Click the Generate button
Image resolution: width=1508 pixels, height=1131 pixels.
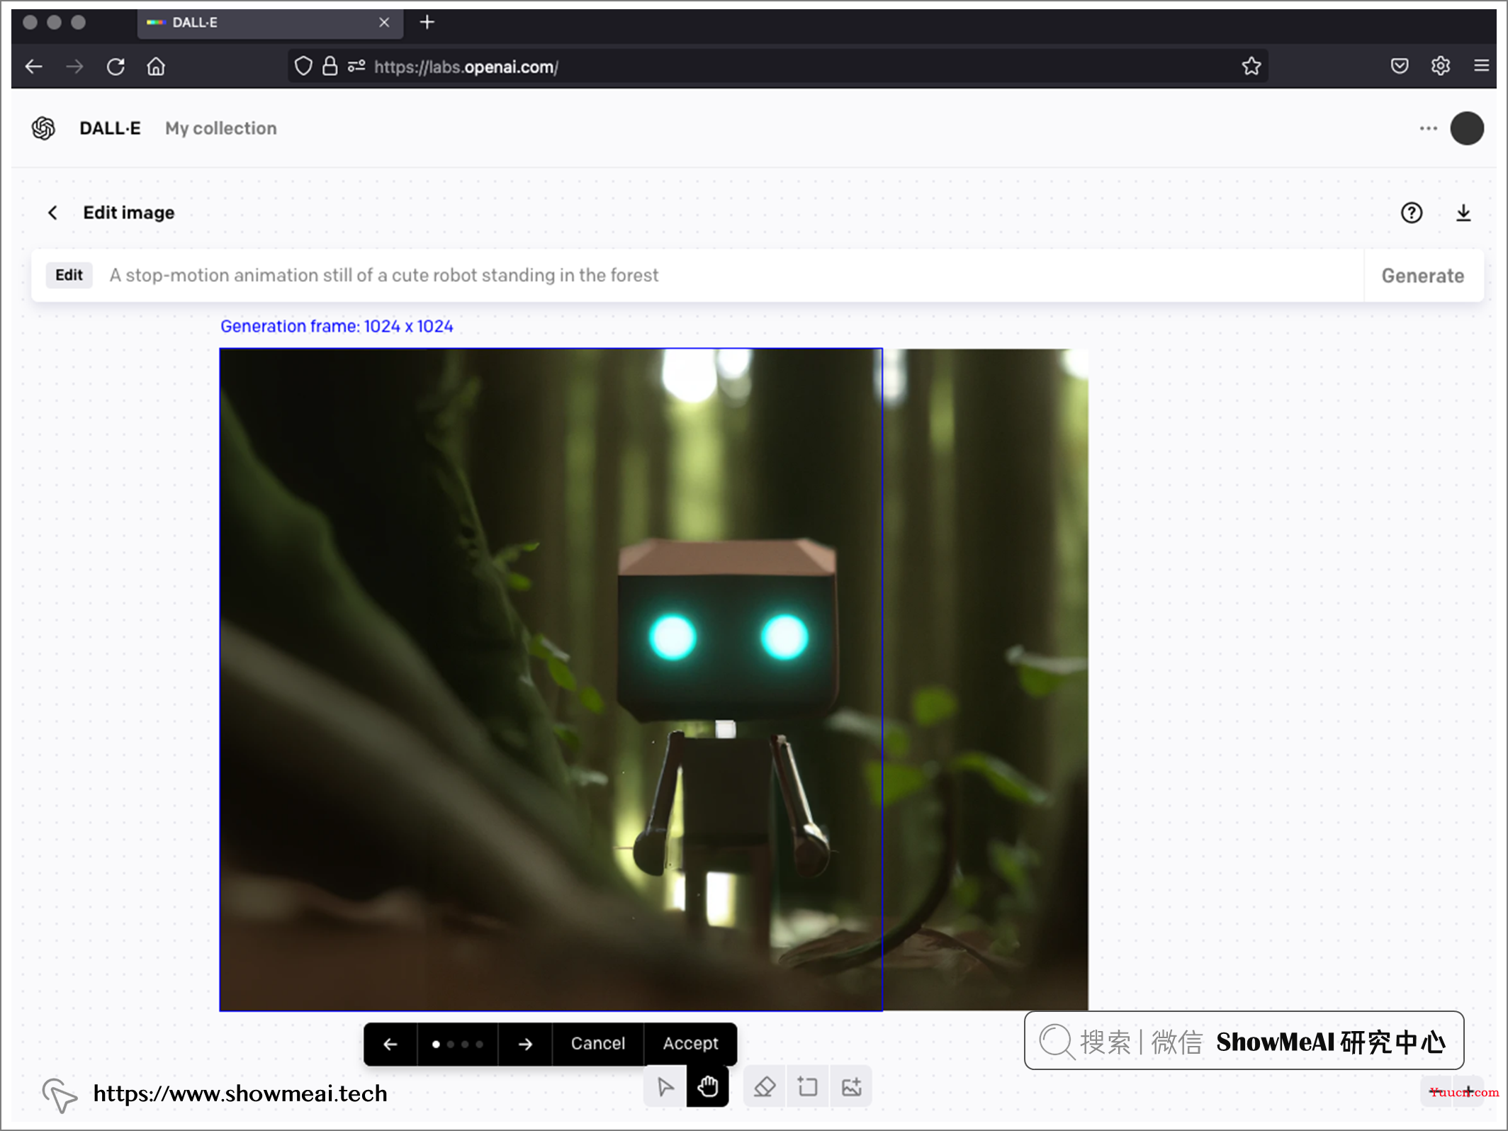pos(1423,276)
